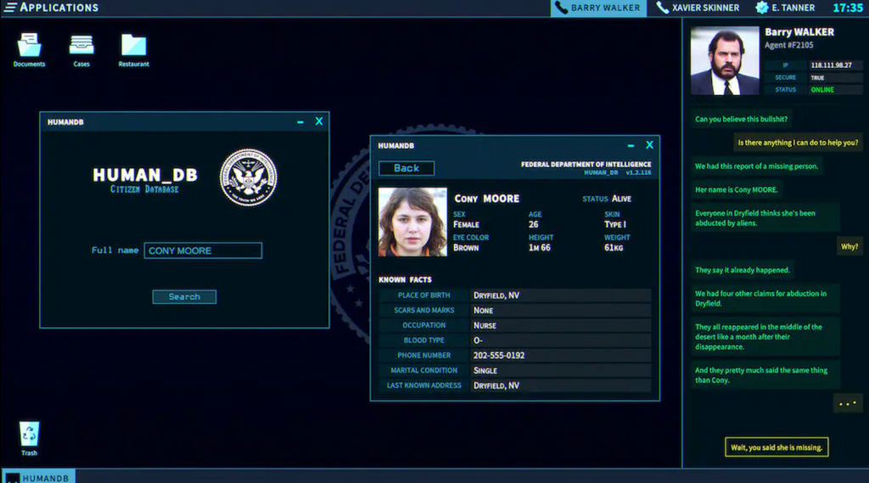
Task: Open the Trash bin icon
Action: pyautogui.click(x=30, y=435)
